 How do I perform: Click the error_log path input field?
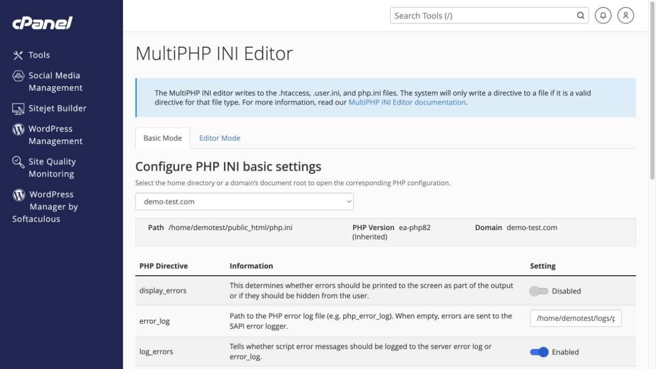(x=576, y=318)
